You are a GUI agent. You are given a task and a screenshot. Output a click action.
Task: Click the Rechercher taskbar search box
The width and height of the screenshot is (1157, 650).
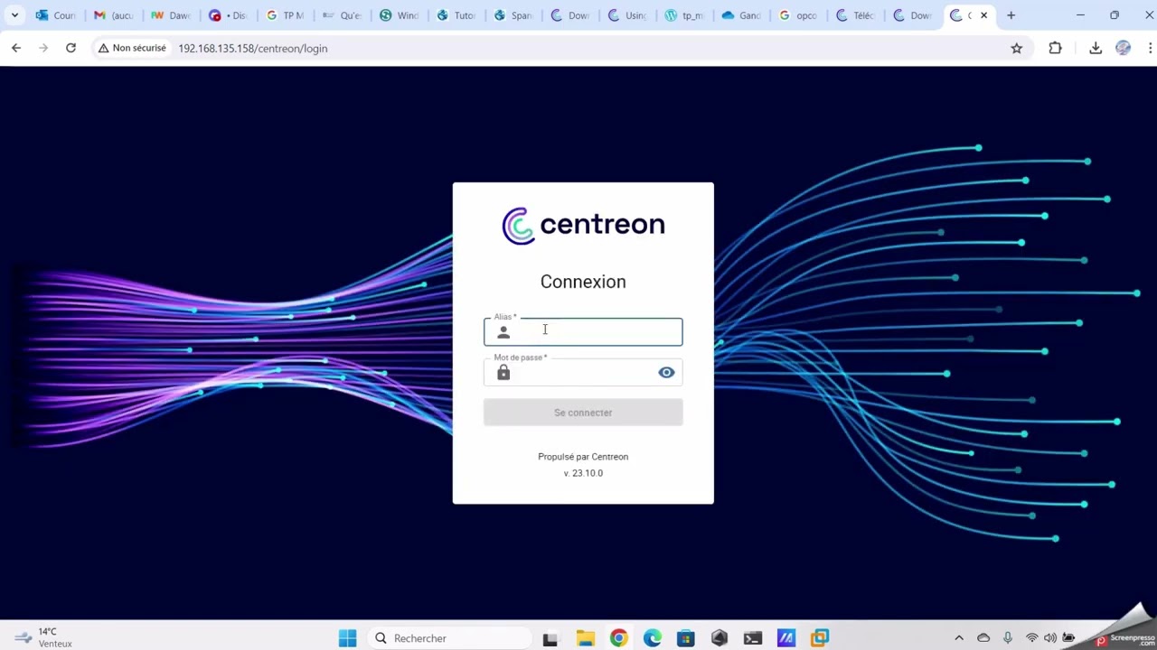tap(449, 638)
